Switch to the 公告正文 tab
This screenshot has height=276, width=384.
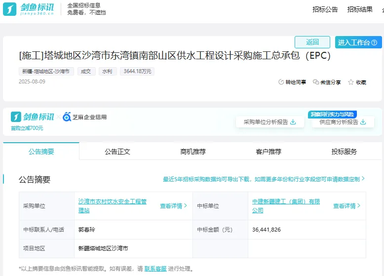pyautogui.click(x=117, y=152)
